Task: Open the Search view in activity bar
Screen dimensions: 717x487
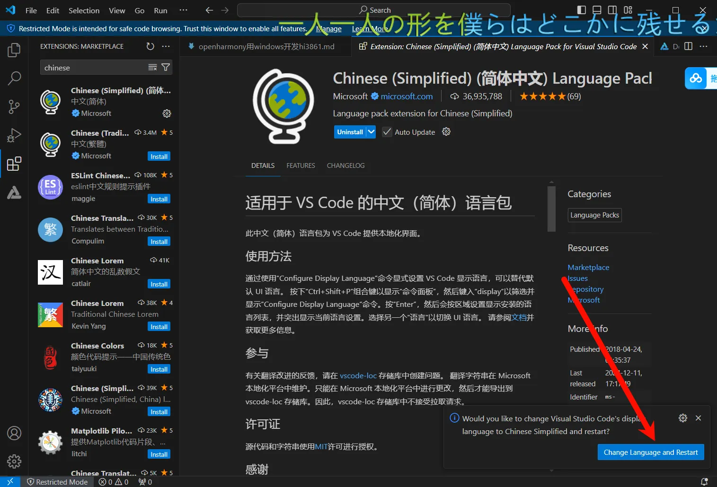Action: click(x=14, y=78)
